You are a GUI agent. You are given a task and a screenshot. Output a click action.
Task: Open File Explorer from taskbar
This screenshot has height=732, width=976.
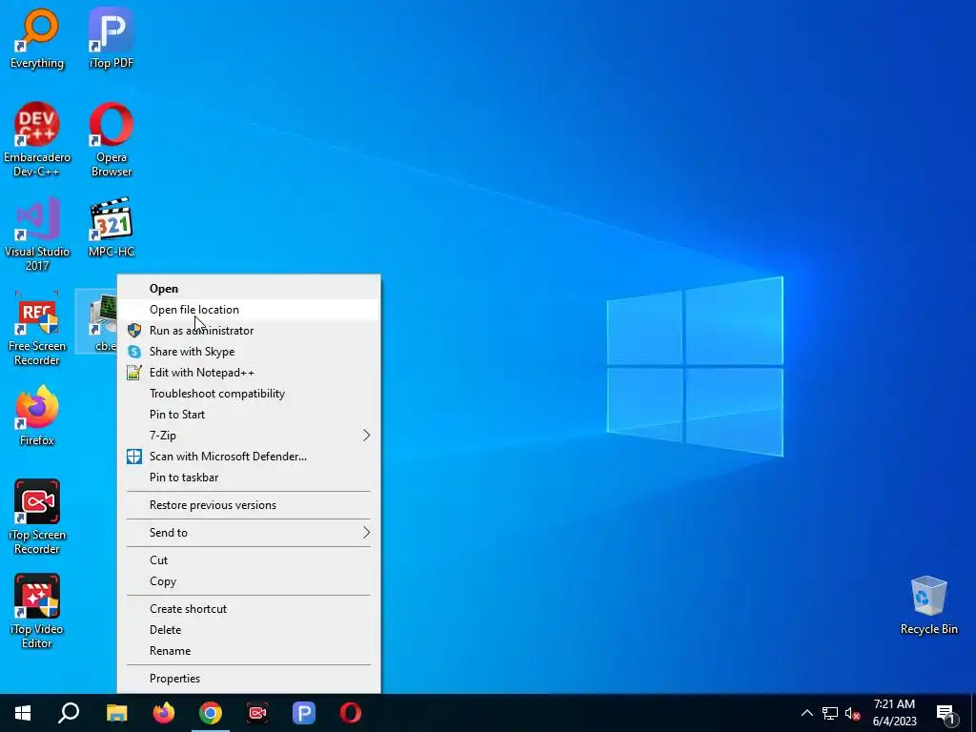click(x=116, y=713)
